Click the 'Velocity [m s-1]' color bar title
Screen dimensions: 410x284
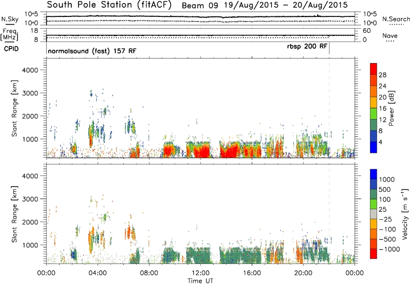click(x=405, y=214)
